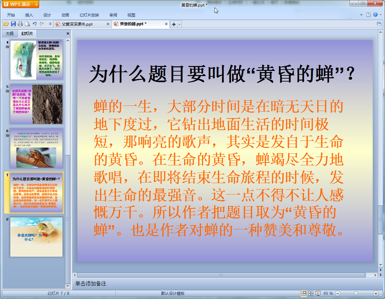
Task: Click into the orange body text paragraph
Action: point(218,168)
